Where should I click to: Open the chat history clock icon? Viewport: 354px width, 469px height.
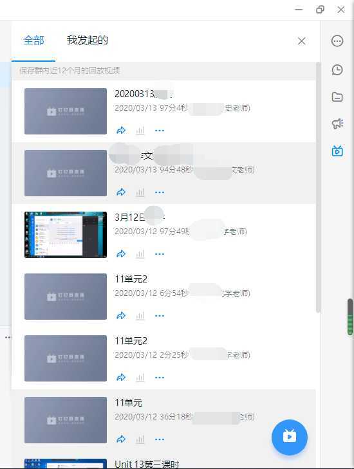pos(337,69)
